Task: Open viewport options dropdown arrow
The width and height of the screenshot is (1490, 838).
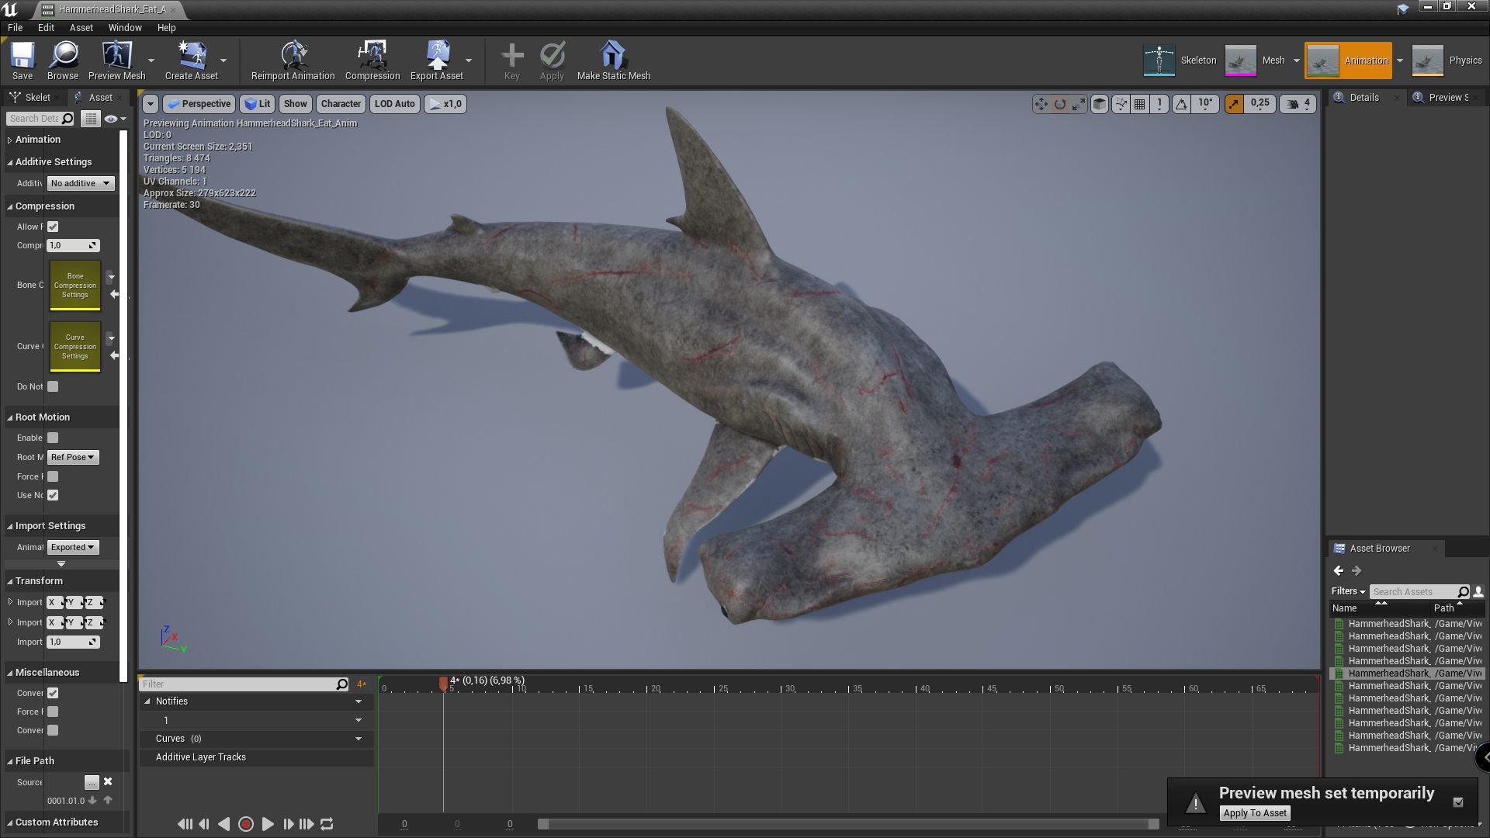Action: coord(151,104)
